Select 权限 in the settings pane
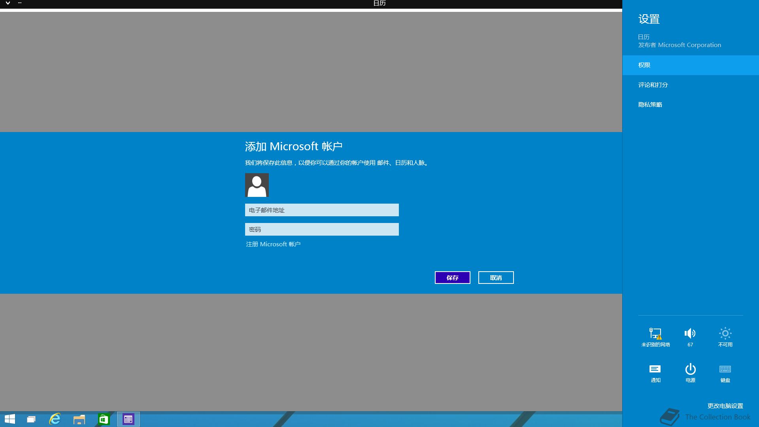The height and width of the screenshot is (427, 759). pyautogui.click(x=691, y=65)
